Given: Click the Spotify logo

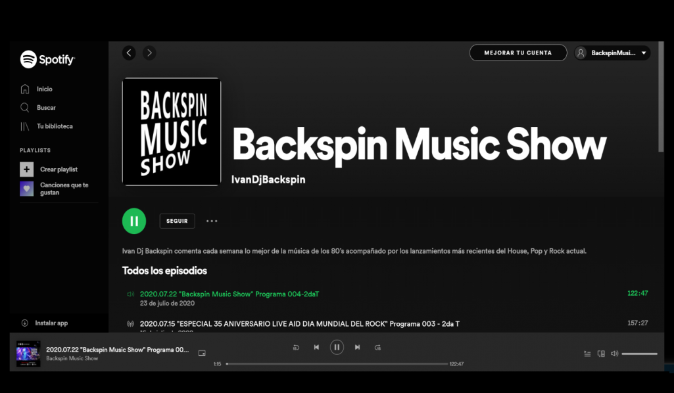Looking at the screenshot, I should point(47,59).
